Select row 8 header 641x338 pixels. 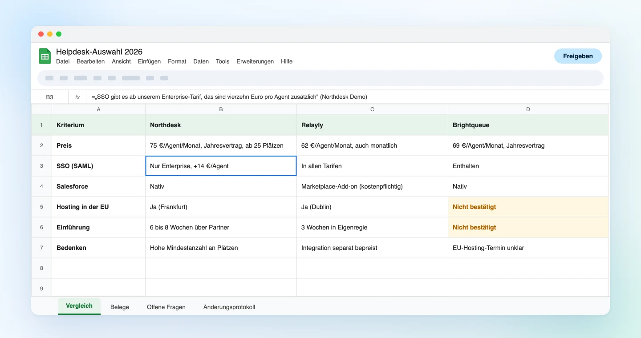(x=42, y=268)
